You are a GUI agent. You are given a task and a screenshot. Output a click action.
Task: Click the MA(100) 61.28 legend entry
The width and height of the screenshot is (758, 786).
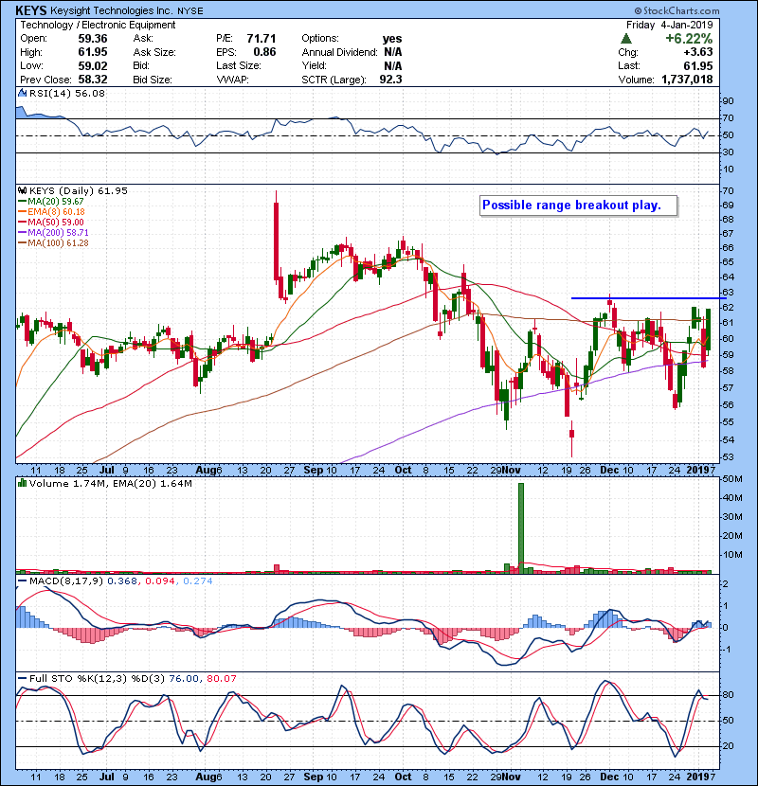(53, 243)
